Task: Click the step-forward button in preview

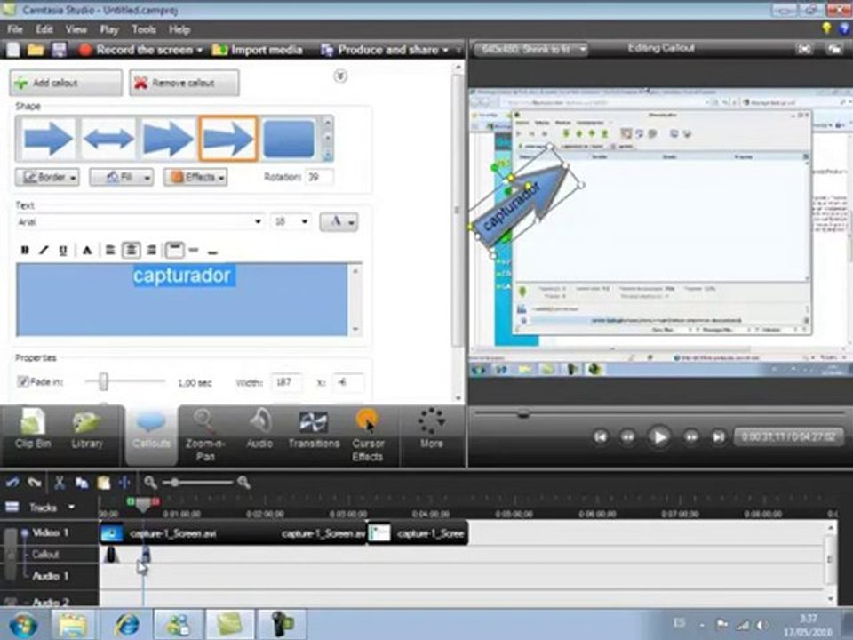Action: (x=691, y=437)
